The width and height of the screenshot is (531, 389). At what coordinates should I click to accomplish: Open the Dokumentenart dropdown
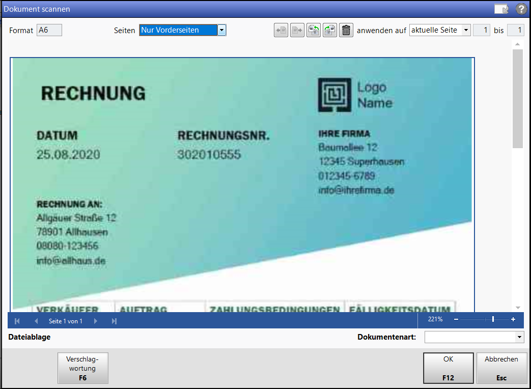pyautogui.click(x=519, y=337)
